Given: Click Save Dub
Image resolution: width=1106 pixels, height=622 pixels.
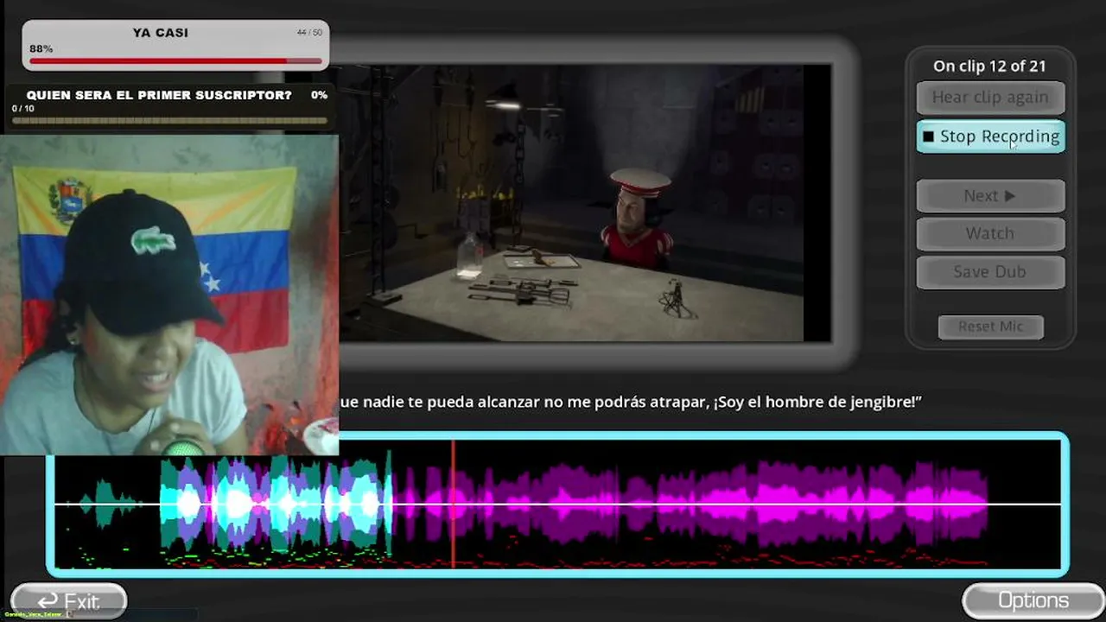Looking at the screenshot, I should (x=990, y=271).
